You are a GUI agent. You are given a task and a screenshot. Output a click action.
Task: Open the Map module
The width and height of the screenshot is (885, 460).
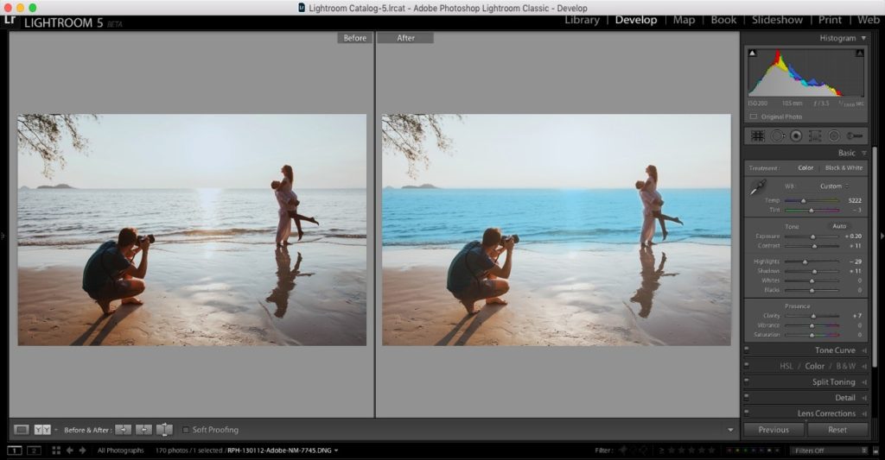(684, 20)
